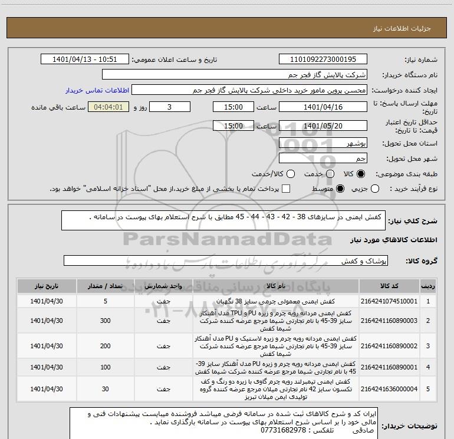This screenshot has height=439, width=454.
Task: Click the ردیف column header
Action: 428,286
